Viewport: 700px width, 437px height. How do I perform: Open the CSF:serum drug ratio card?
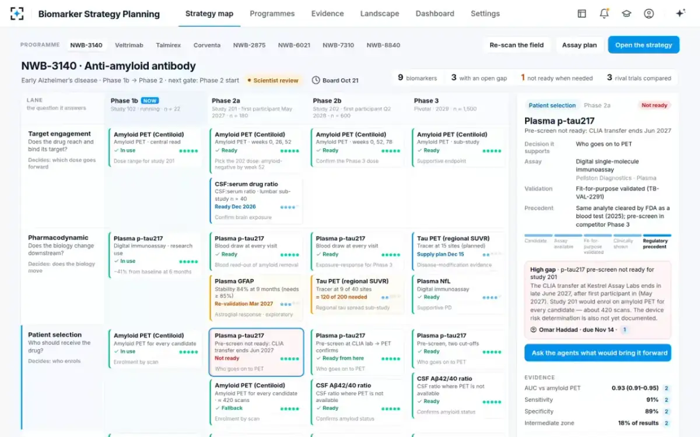coord(256,200)
